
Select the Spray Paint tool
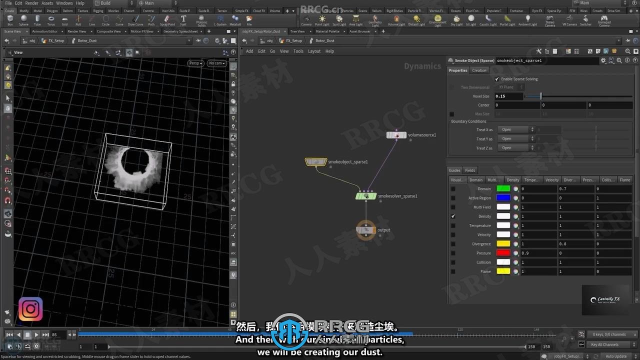click(x=167, y=20)
